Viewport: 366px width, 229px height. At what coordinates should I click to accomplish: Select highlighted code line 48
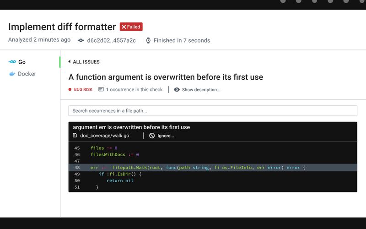[213, 168]
